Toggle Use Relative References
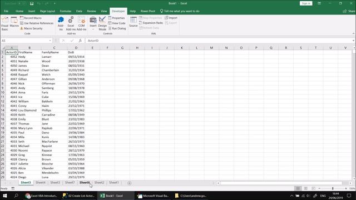Screen dimensions: 356x200 tap(37, 23)
